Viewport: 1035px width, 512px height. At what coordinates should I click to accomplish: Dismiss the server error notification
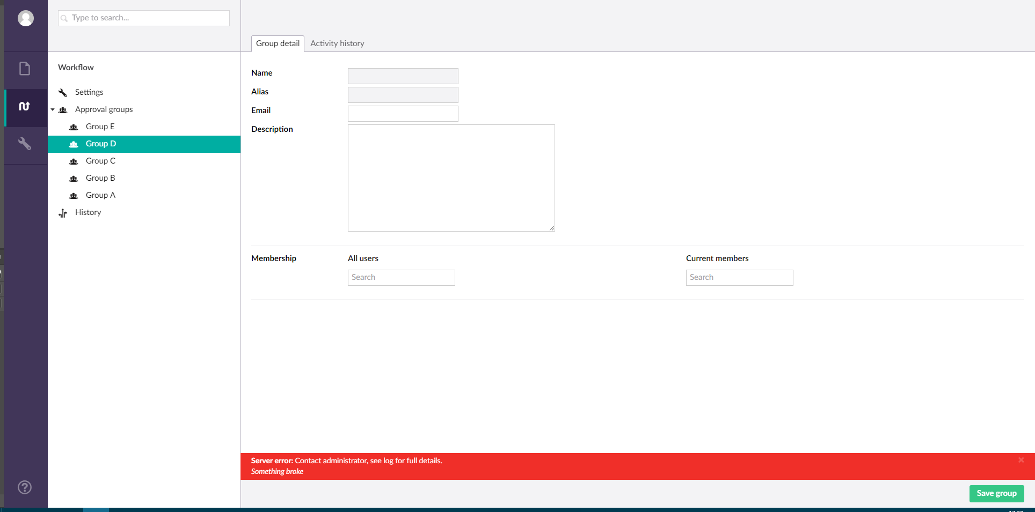pyautogui.click(x=1021, y=460)
